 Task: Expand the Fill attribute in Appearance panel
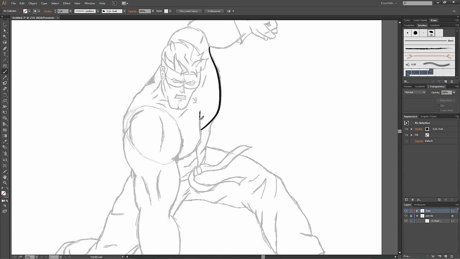pos(411,135)
